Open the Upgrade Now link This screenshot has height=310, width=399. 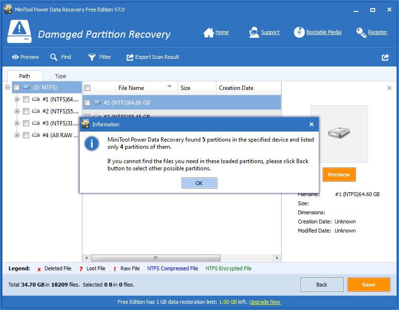265,302
